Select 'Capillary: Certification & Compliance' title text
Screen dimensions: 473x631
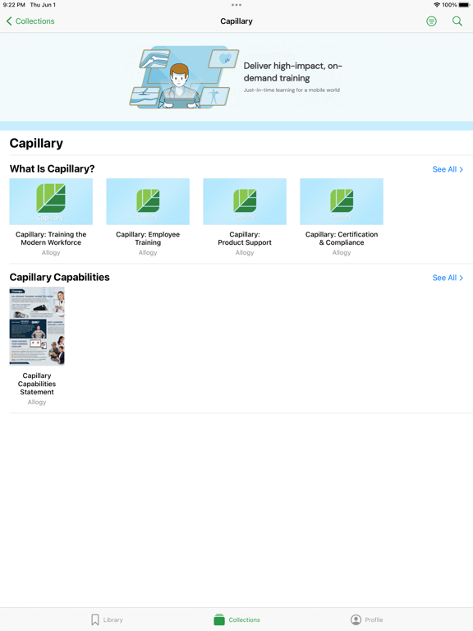342,238
